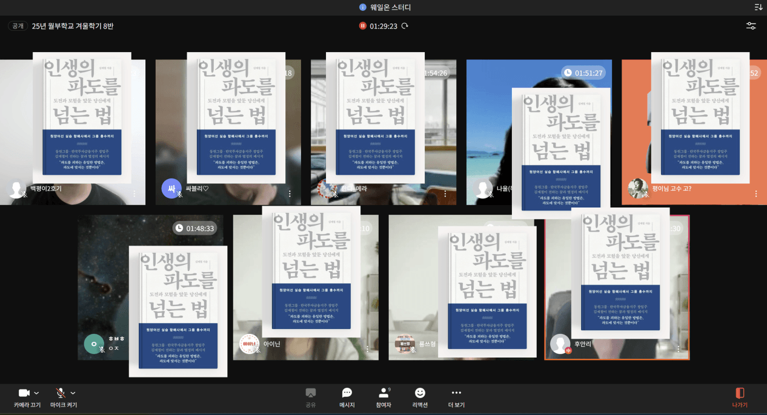This screenshot has height=415, width=767.
Task: Open three-dot menu on 안다메라 tile
Action: [x=445, y=194]
